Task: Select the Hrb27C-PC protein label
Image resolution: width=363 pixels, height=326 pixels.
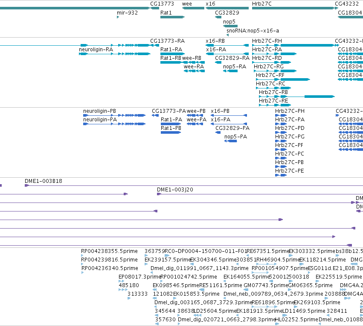Action: click(290, 154)
